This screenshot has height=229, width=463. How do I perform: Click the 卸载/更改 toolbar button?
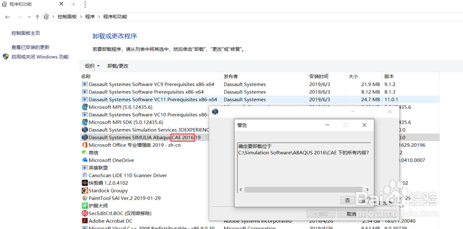click(118, 66)
